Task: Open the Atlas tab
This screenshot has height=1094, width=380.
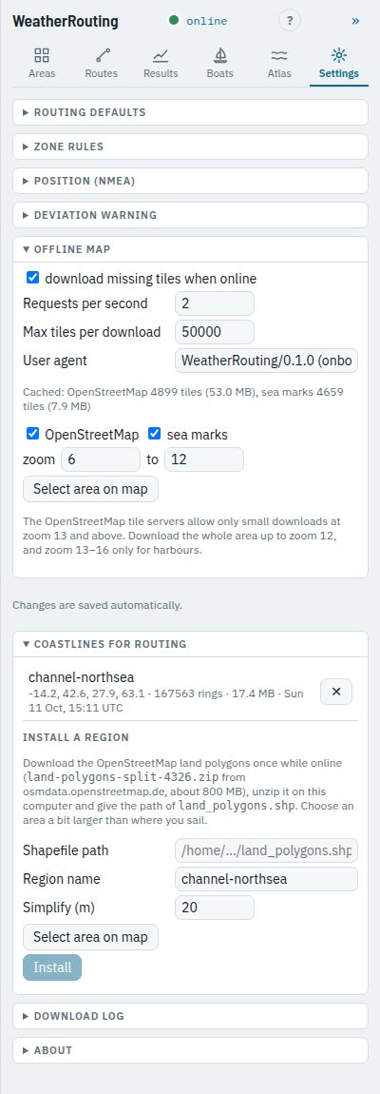Action: (x=279, y=63)
